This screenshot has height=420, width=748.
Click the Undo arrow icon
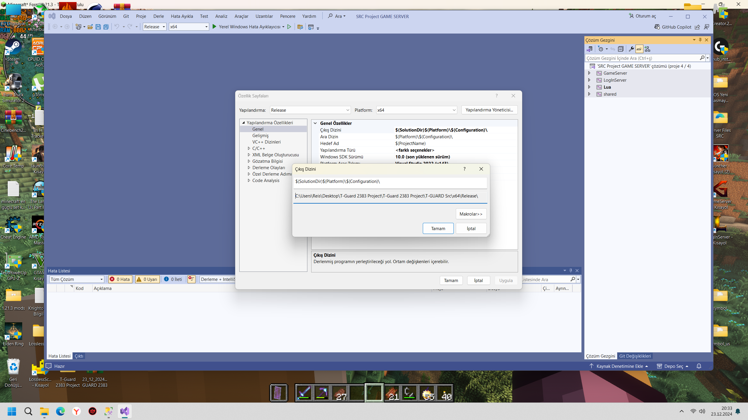117,27
